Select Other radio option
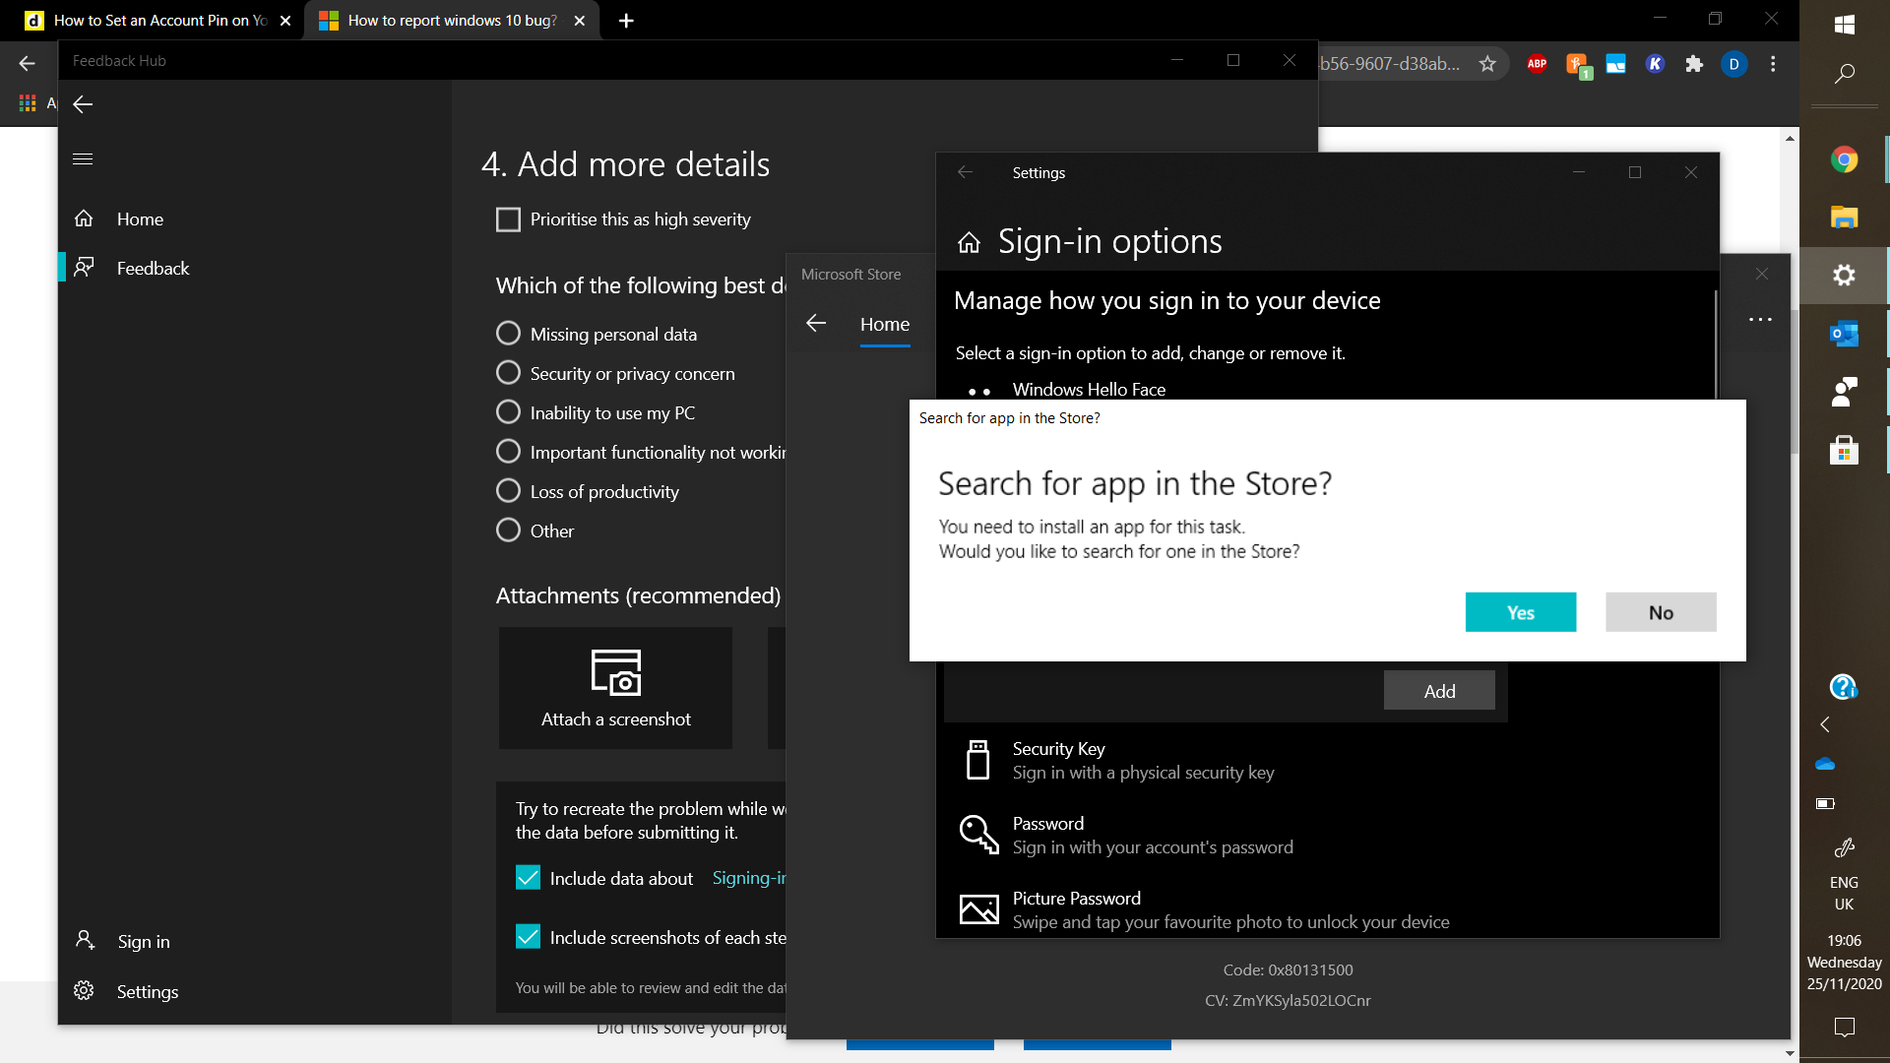The height and width of the screenshot is (1063, 1890). [x=508, y=531]
